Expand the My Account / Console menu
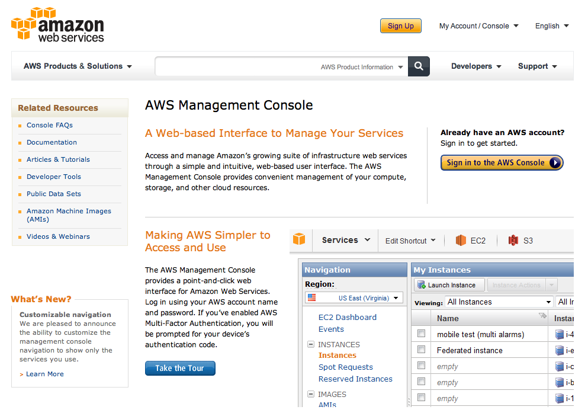The image size is (588, 413). pos(479,26)
